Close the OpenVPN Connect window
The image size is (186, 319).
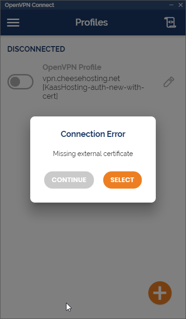(180, 5)
